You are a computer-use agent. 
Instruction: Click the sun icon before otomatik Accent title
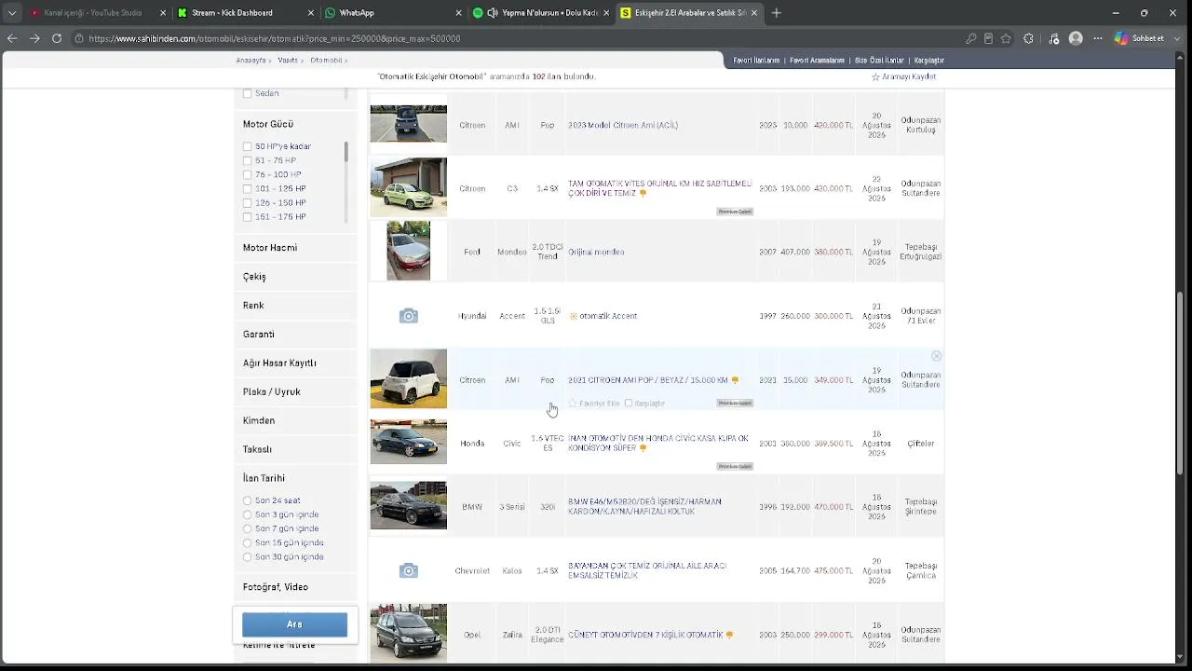pyautogui.click(x=574, y=316)
